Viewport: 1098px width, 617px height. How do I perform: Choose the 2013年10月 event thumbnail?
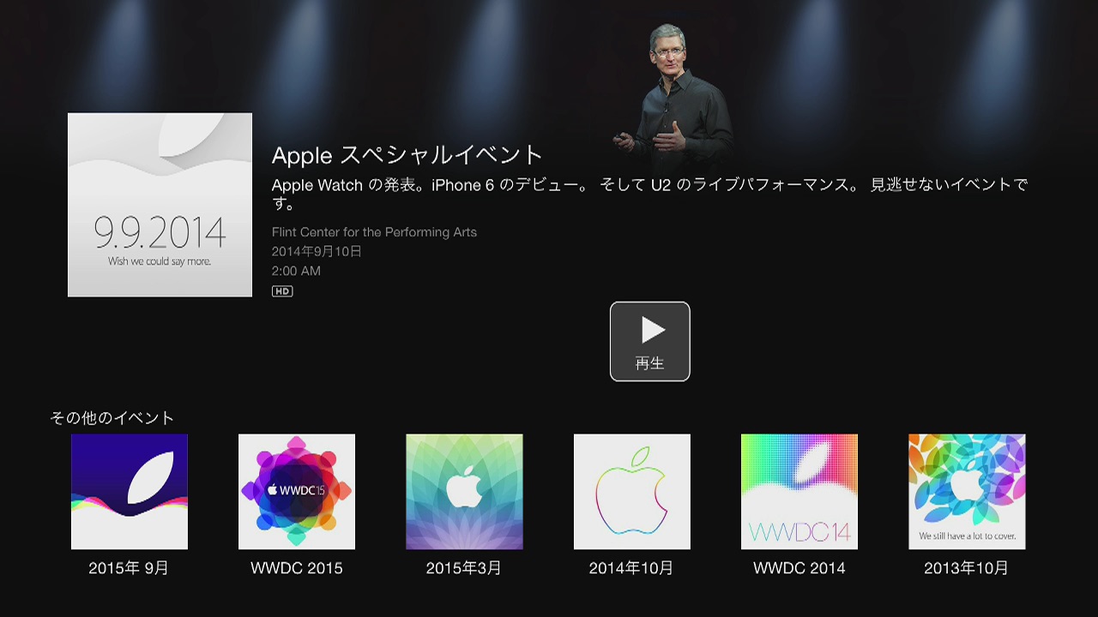(x=967, y=492)
